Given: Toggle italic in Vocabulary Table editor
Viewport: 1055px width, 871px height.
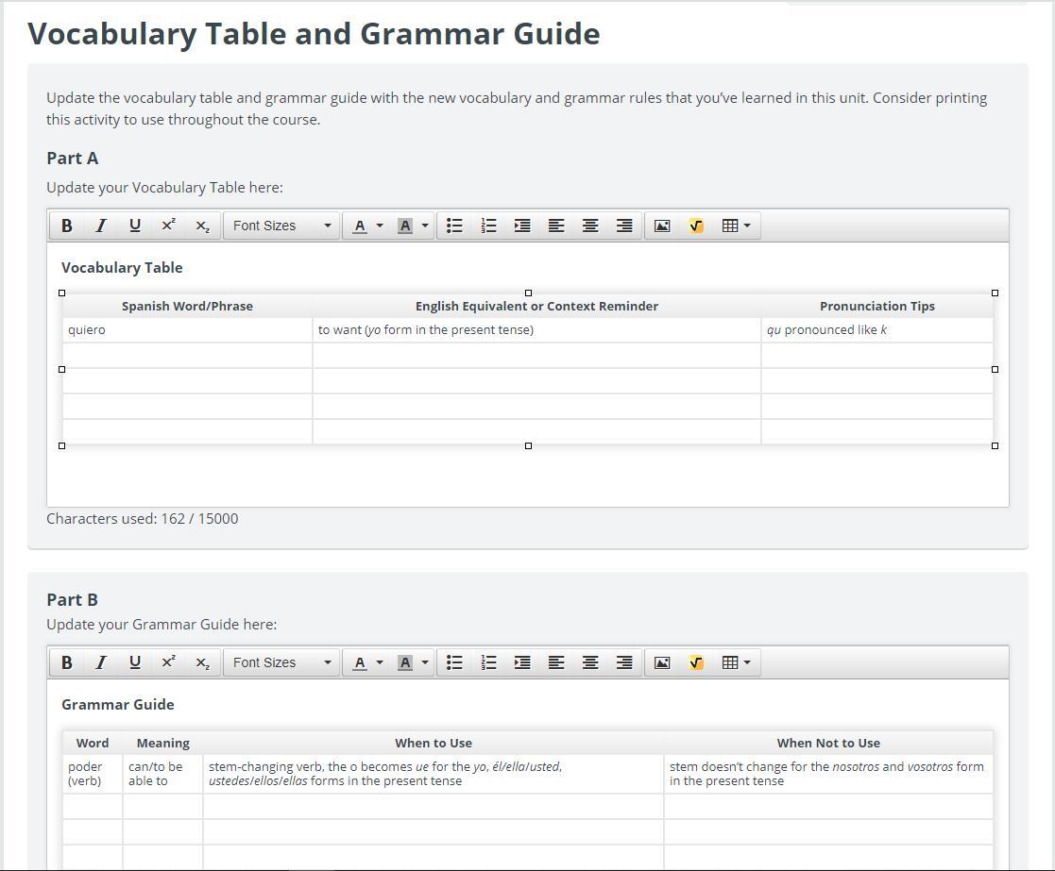Looking at the screenshot, I should click(x=100, y=226).
